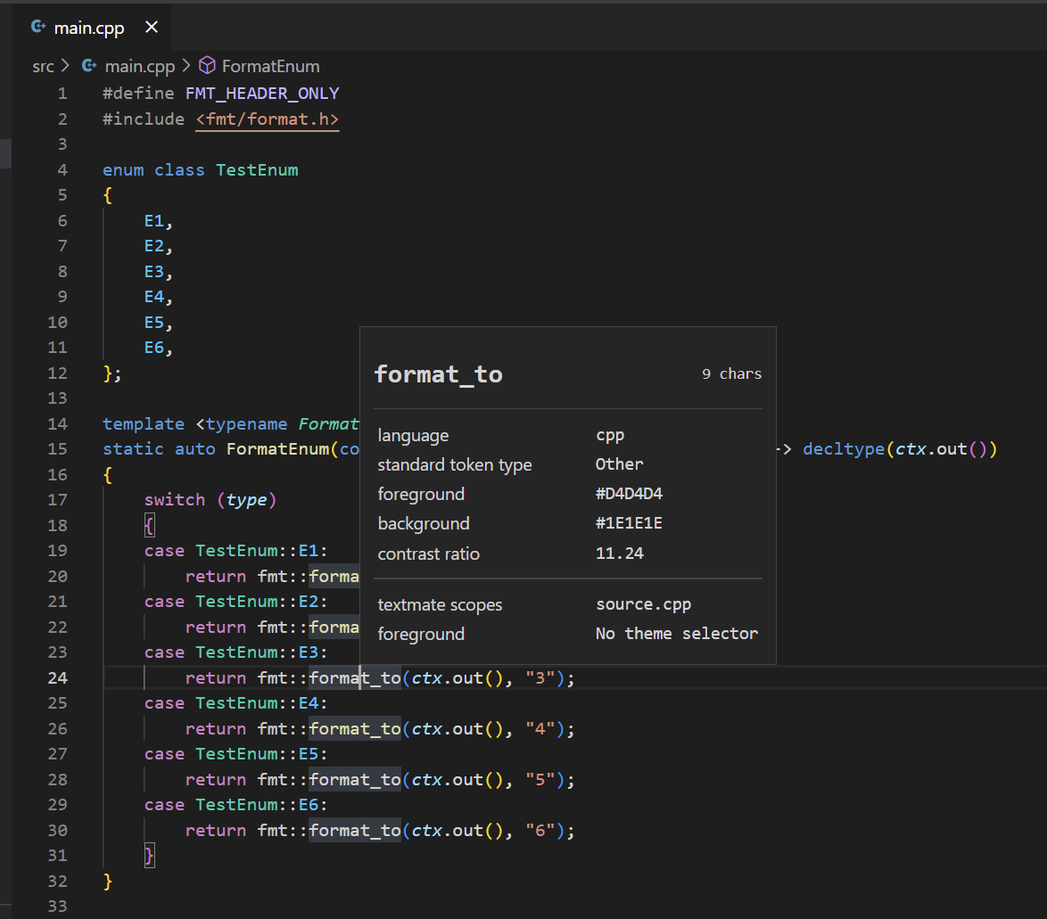Viewport: 1047px width, 919px height.
Task: Click decltype on line 15
Action: 844,449
